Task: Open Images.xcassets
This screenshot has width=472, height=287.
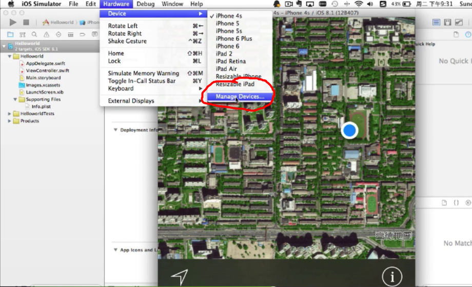Action: (x=43, y=85)
